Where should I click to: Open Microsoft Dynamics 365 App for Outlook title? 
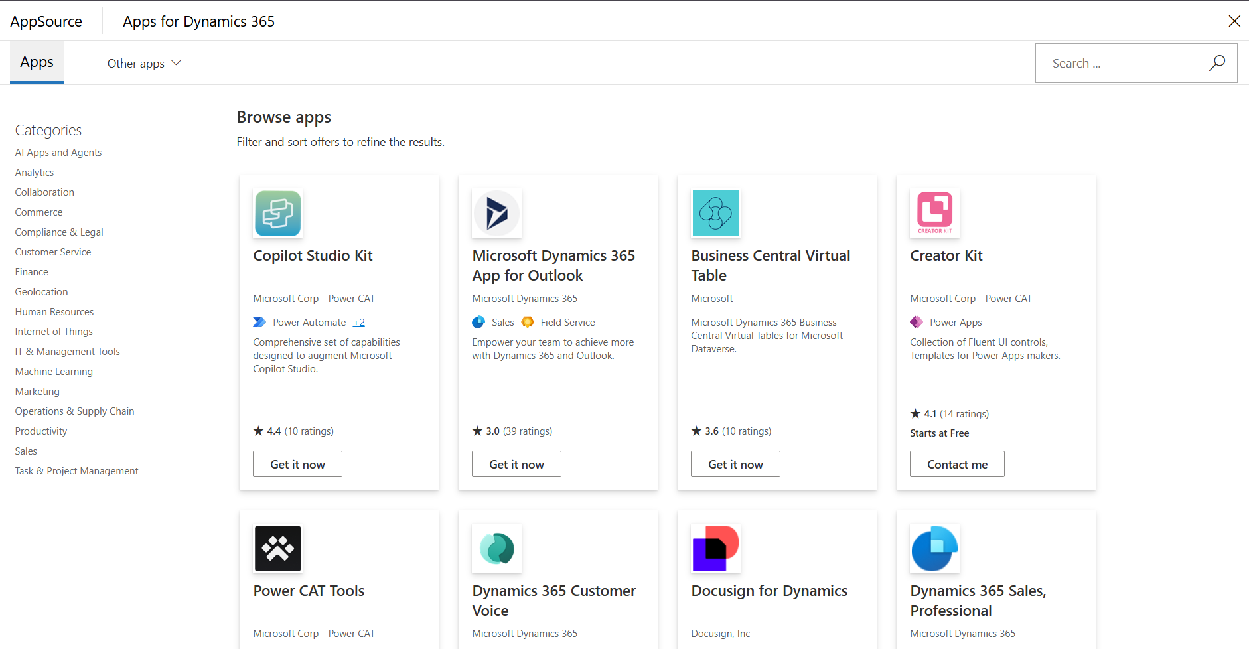[x=553, y=265]
